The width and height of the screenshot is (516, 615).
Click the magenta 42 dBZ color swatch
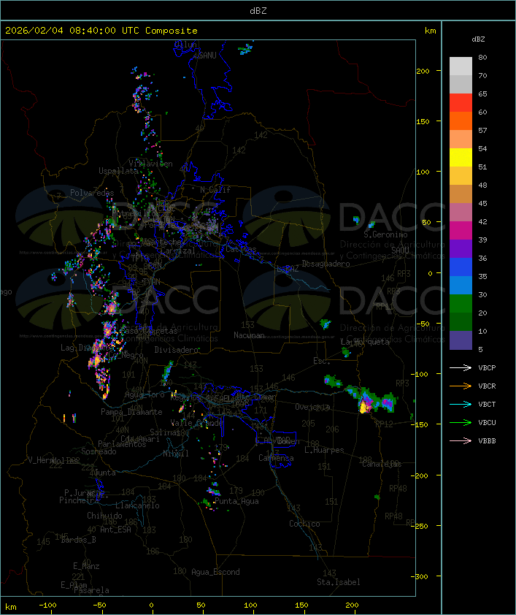point(461,230)
